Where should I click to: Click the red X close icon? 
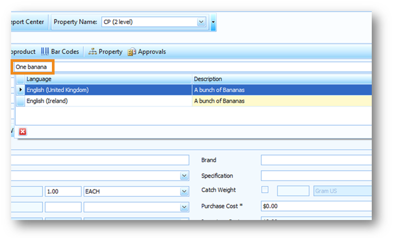[x=22, y=131]
